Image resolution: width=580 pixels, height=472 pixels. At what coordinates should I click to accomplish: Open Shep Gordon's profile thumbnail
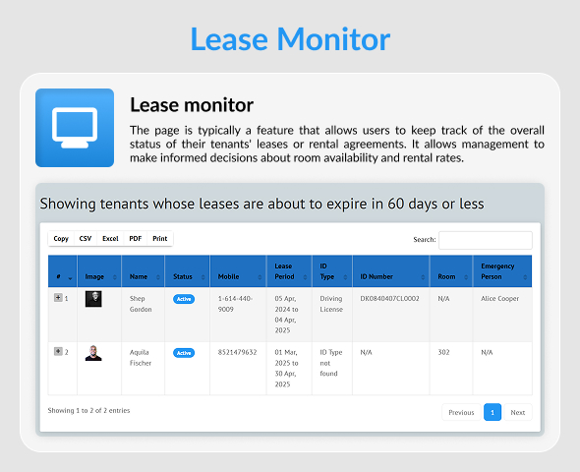click(x=93, y=299)
